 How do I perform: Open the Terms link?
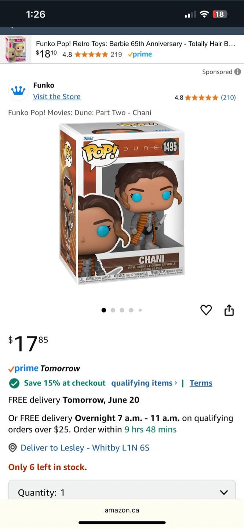(x=201, y=383)
